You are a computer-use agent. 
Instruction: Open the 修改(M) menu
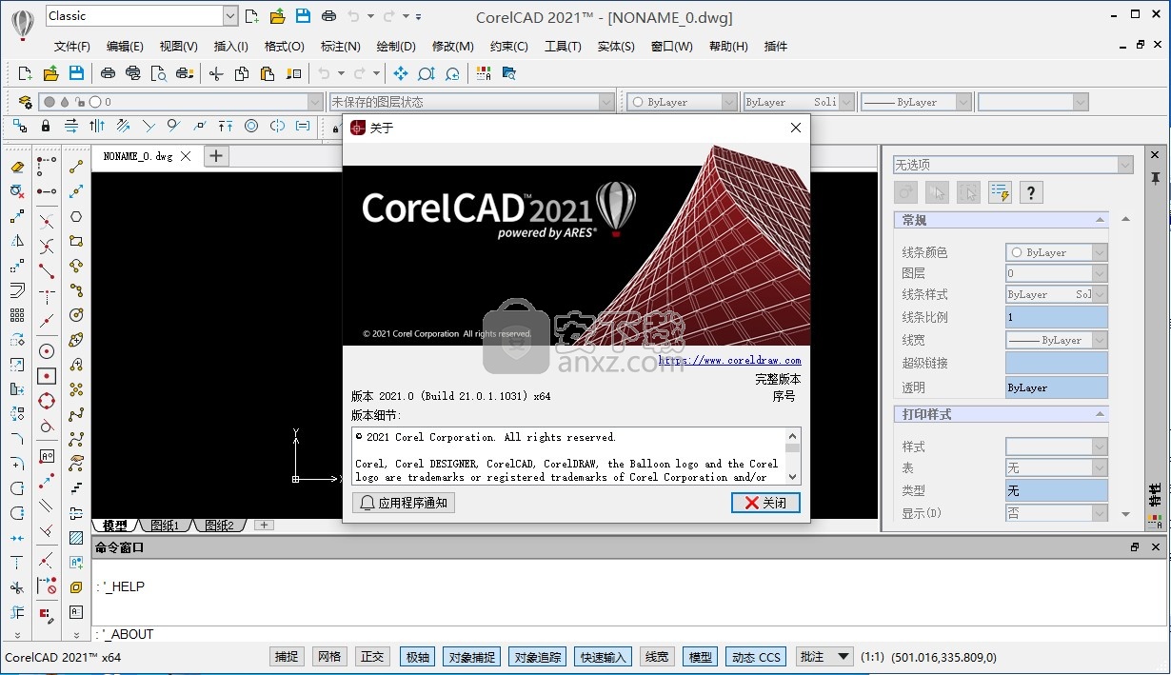click(x=453, y=46)
